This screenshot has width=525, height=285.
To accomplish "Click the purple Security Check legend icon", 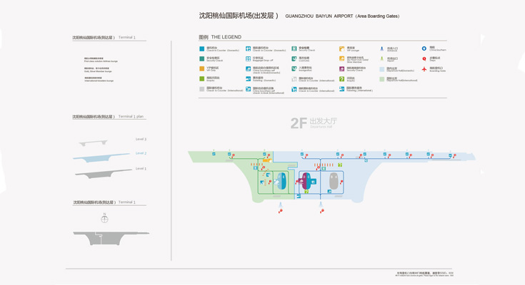I will [x=341, y=69].
